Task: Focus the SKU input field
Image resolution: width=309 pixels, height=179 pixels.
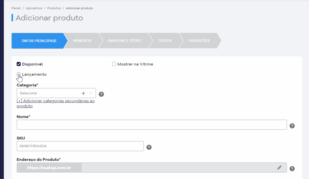Action: (x=80, y=146)
